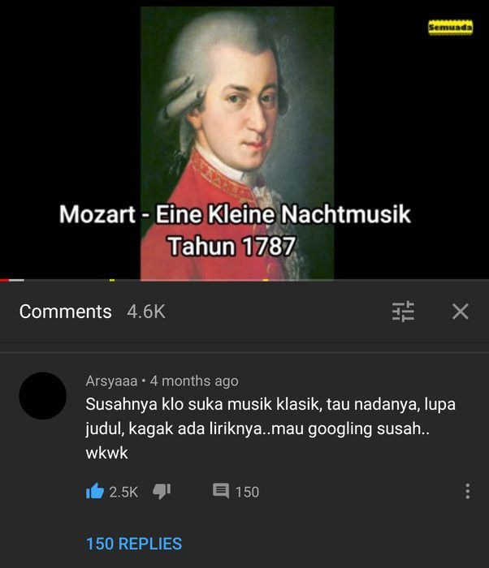Screen dimensions: 489x568
Task: Dislike the Arsyaaa comment
Action: (x=162, y=492)
